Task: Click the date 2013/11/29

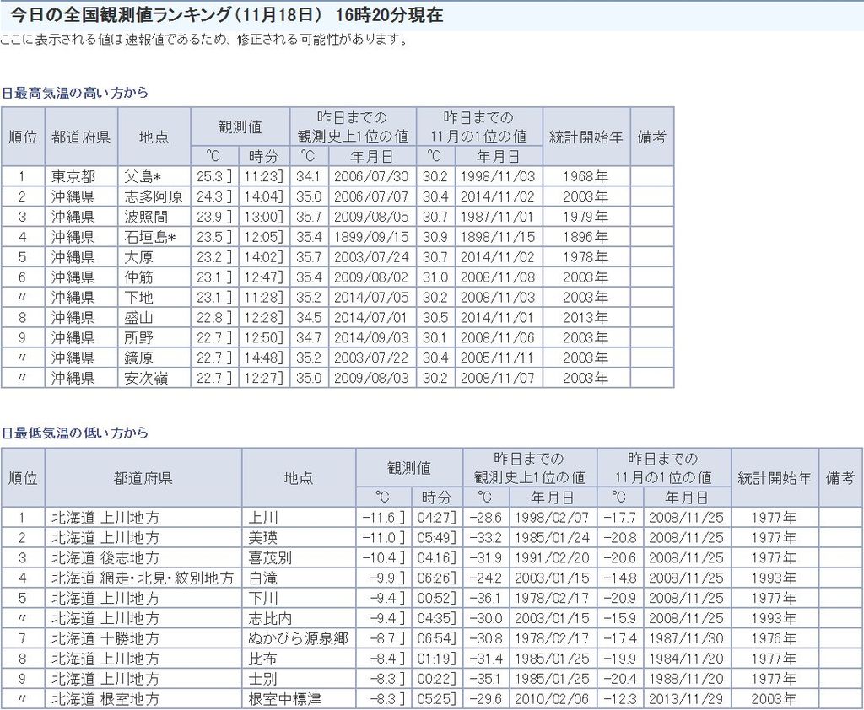Action: point(687,699)
